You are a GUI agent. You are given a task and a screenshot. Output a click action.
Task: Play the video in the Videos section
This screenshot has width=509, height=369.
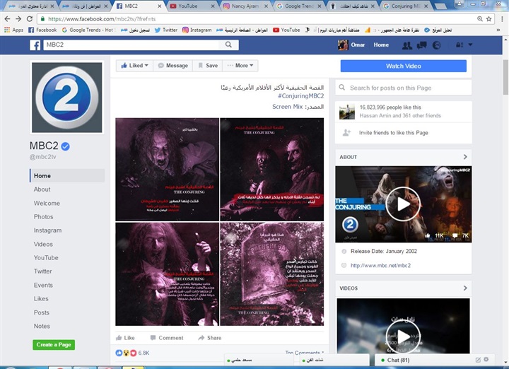click(x=403, y=336)
